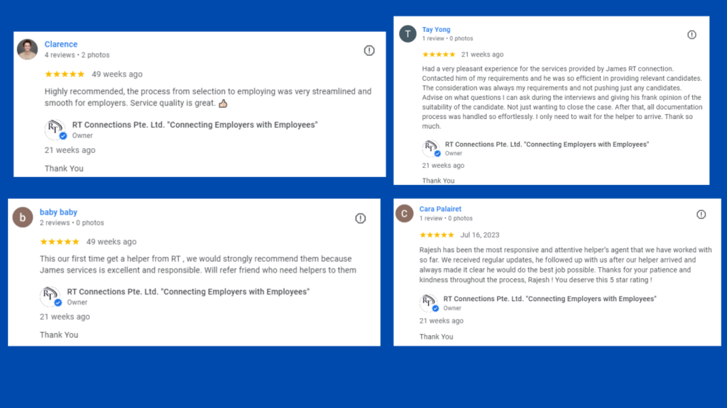727x408 pixels.
Task: Click Cara Palairet's 'C' avatar
Action: click(404, 213)
